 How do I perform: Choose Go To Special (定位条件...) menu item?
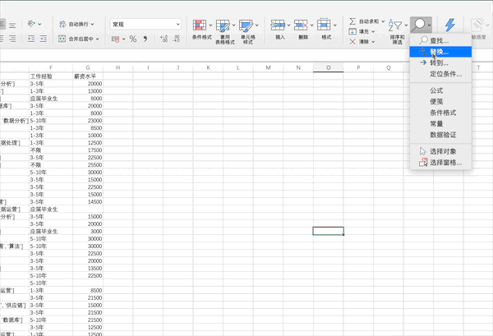click(445, 74)
